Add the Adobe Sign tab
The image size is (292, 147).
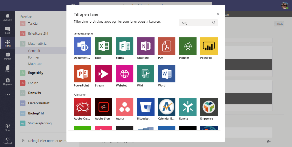tap(104, 107)
